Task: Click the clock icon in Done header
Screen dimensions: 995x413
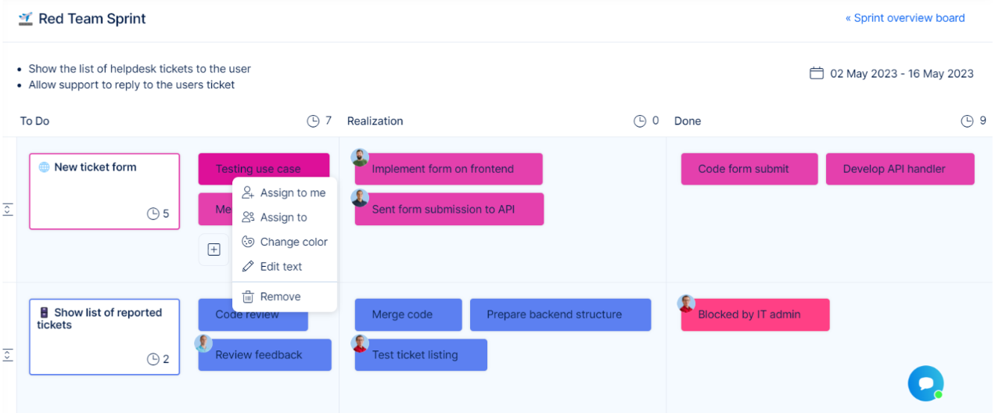Action: (x=967, y=120)
